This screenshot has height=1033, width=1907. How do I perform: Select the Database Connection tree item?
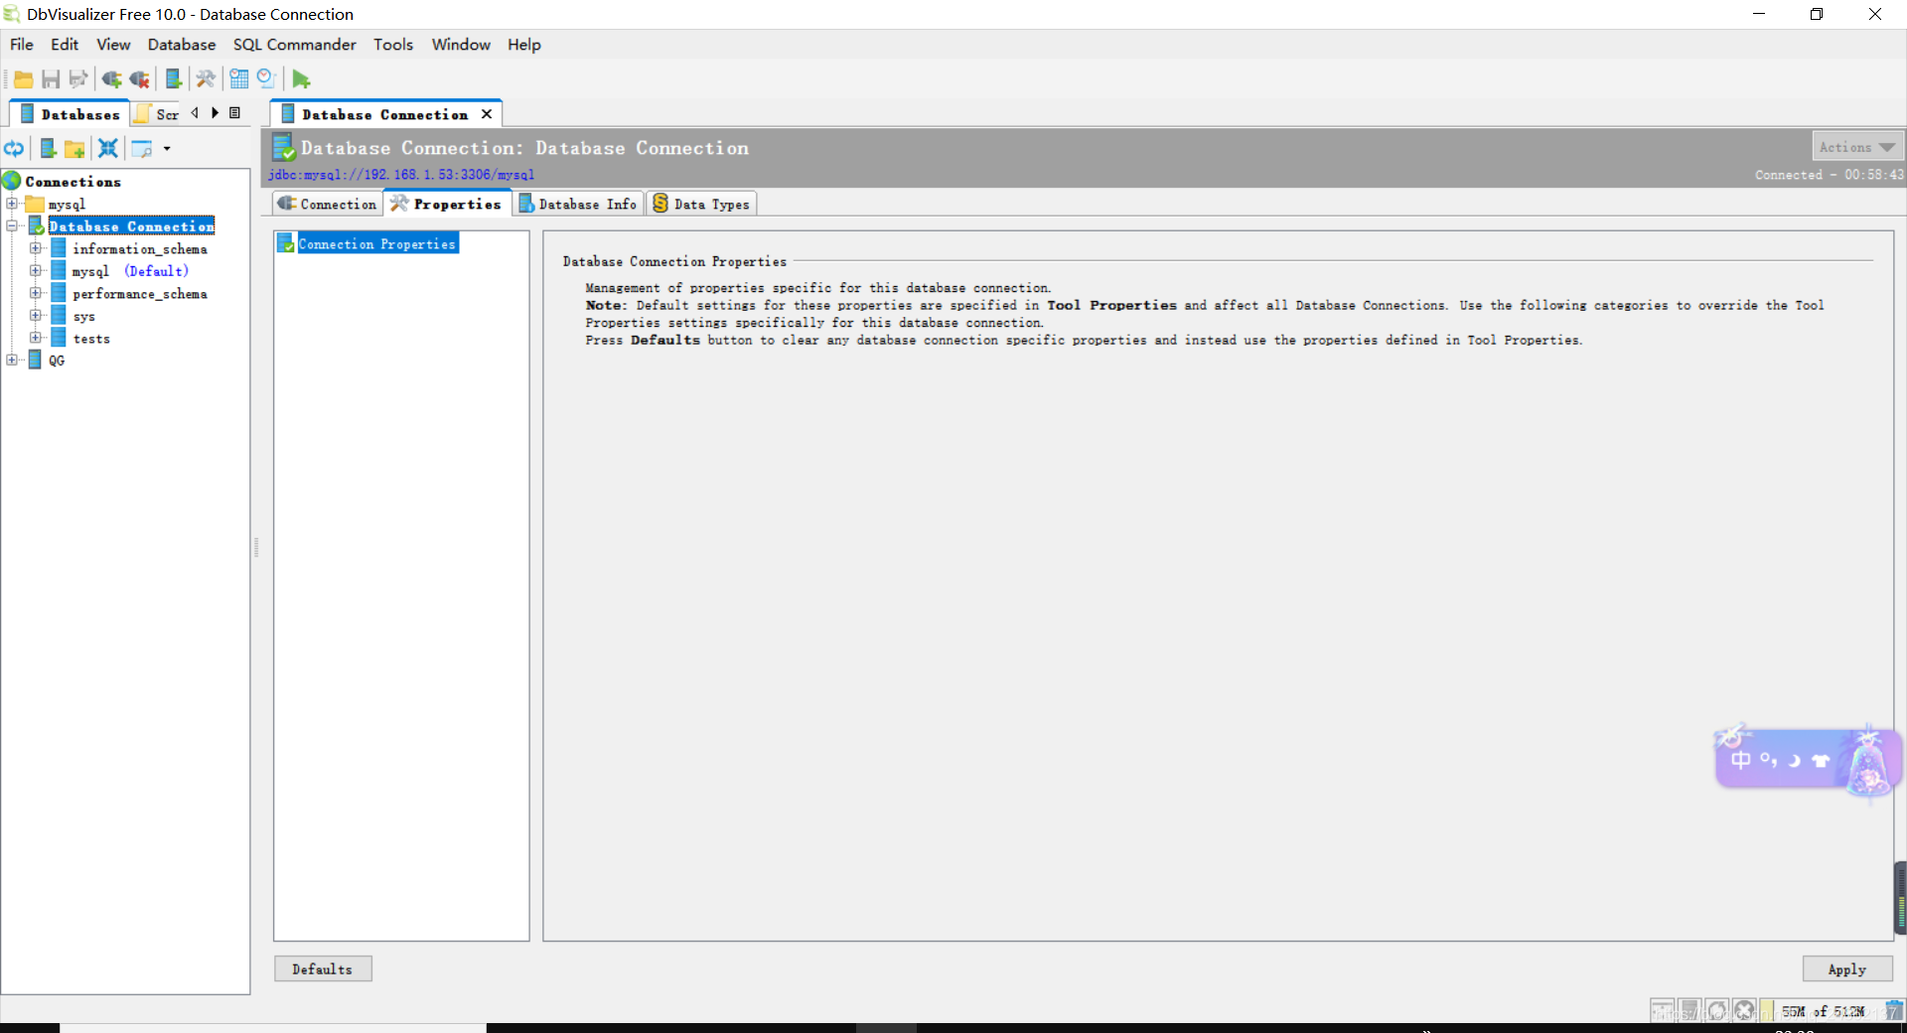(131, 226)
